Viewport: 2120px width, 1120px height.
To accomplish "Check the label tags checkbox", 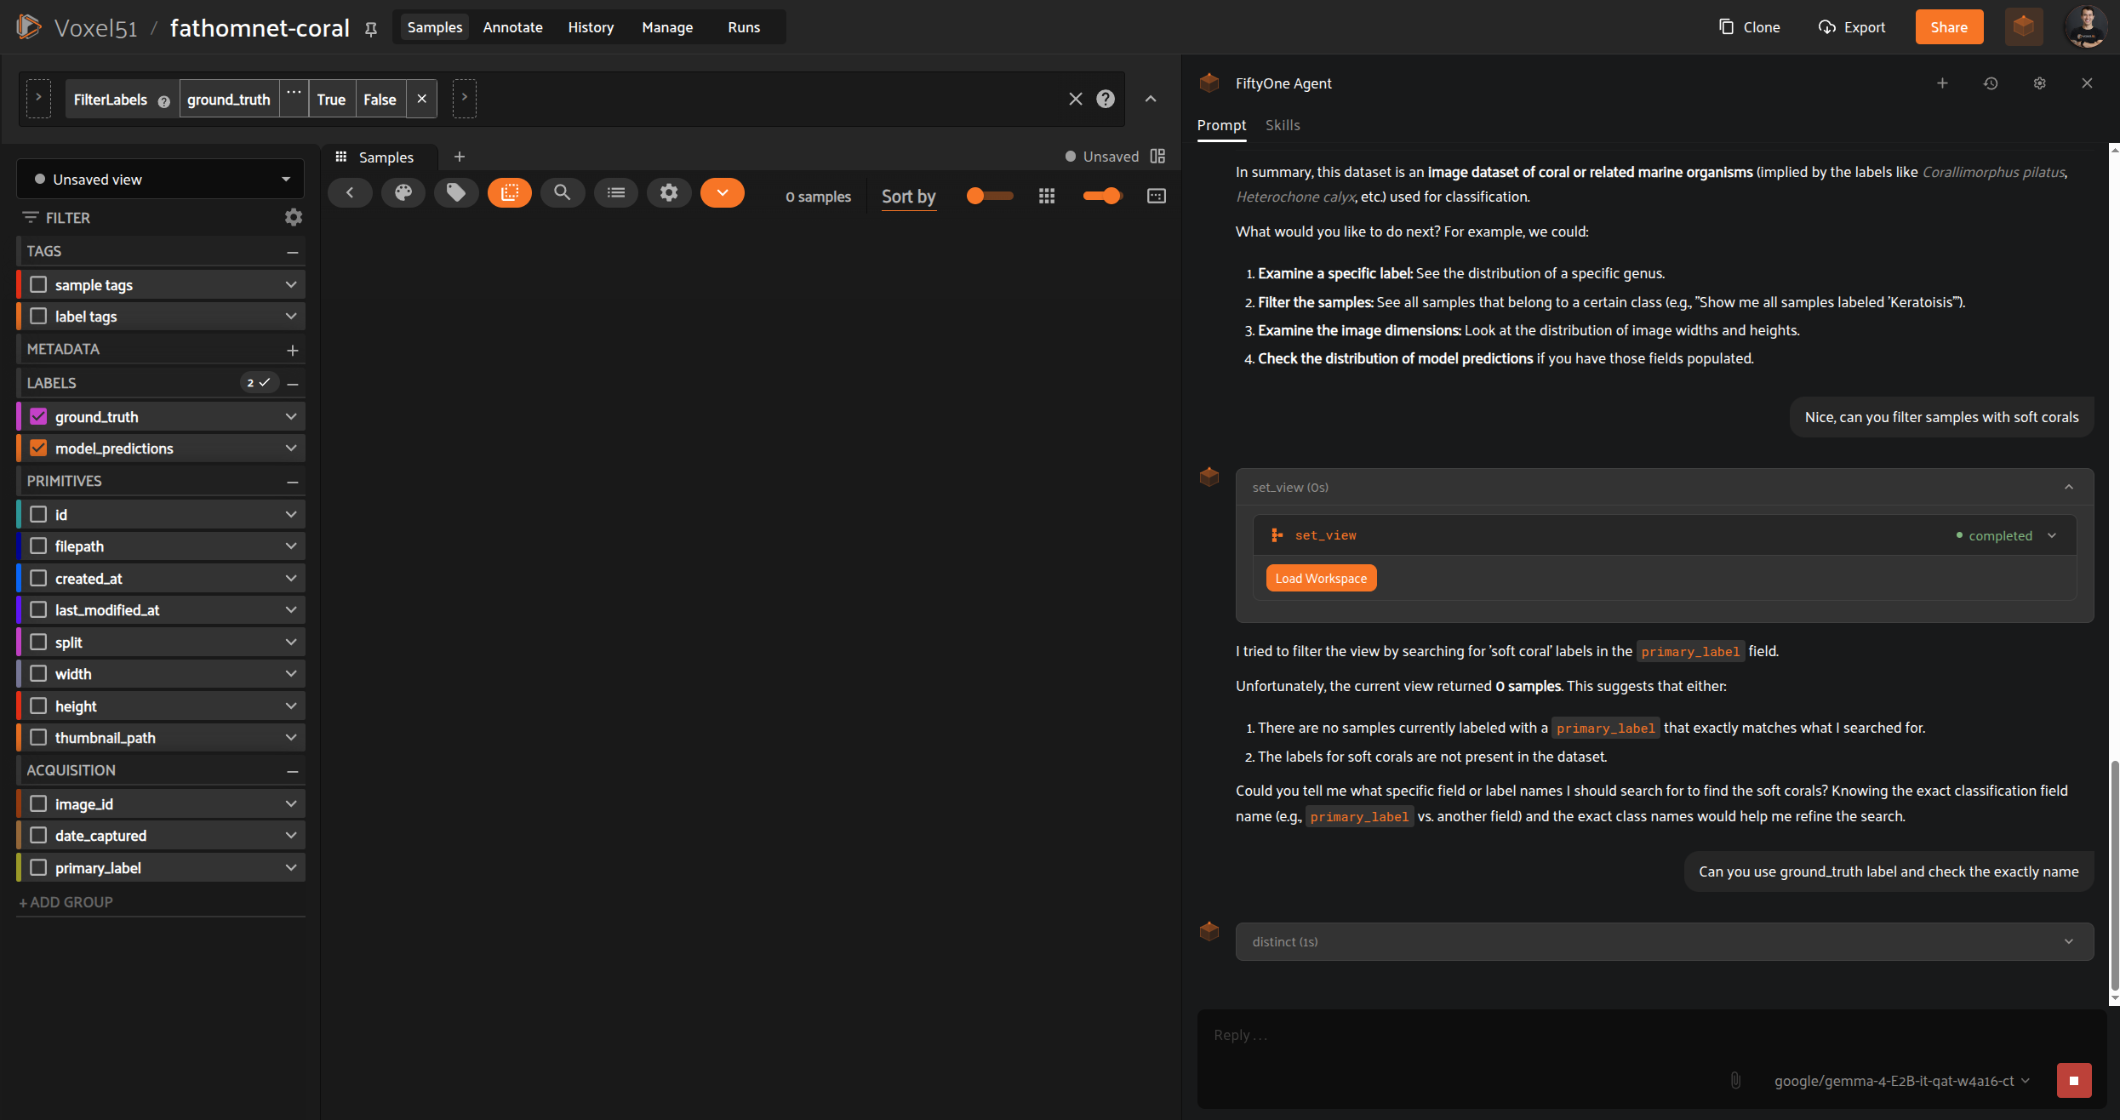I will coord(38,317).
